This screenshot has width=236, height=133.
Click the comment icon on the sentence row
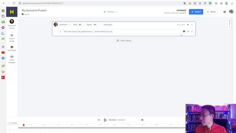(184, 31)
